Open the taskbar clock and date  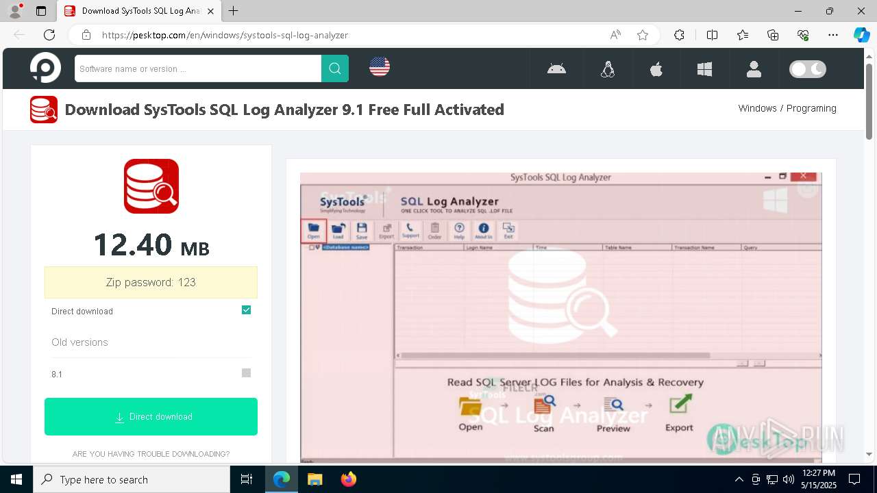click(x=818, y=479)
